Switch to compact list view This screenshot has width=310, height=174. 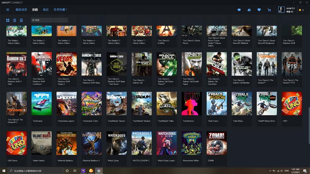point(21,20)
